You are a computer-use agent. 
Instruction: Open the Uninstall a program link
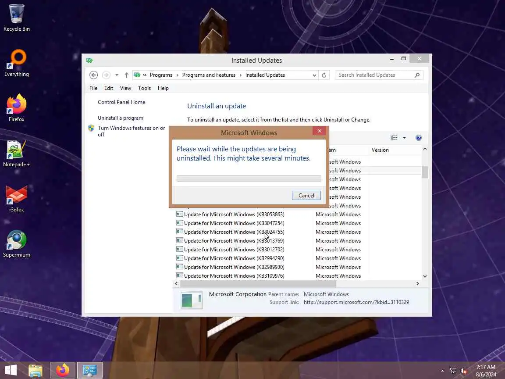coord(121,118)
